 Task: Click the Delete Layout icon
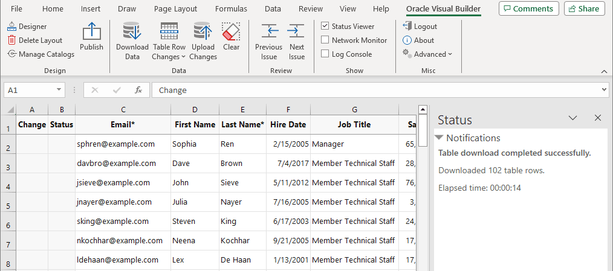point(11,40)
